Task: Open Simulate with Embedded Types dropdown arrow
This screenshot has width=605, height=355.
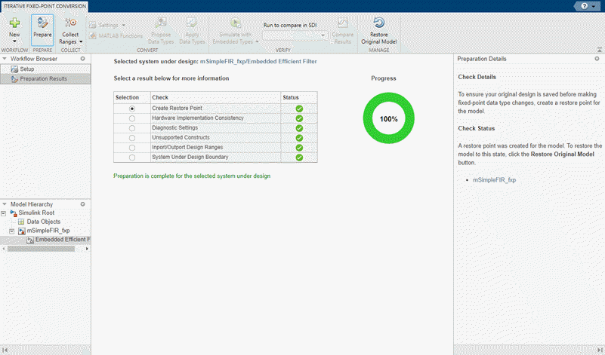Action: (x=257, y=41)
